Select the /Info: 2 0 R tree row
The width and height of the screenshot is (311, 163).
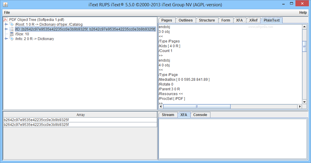(34, 39)
